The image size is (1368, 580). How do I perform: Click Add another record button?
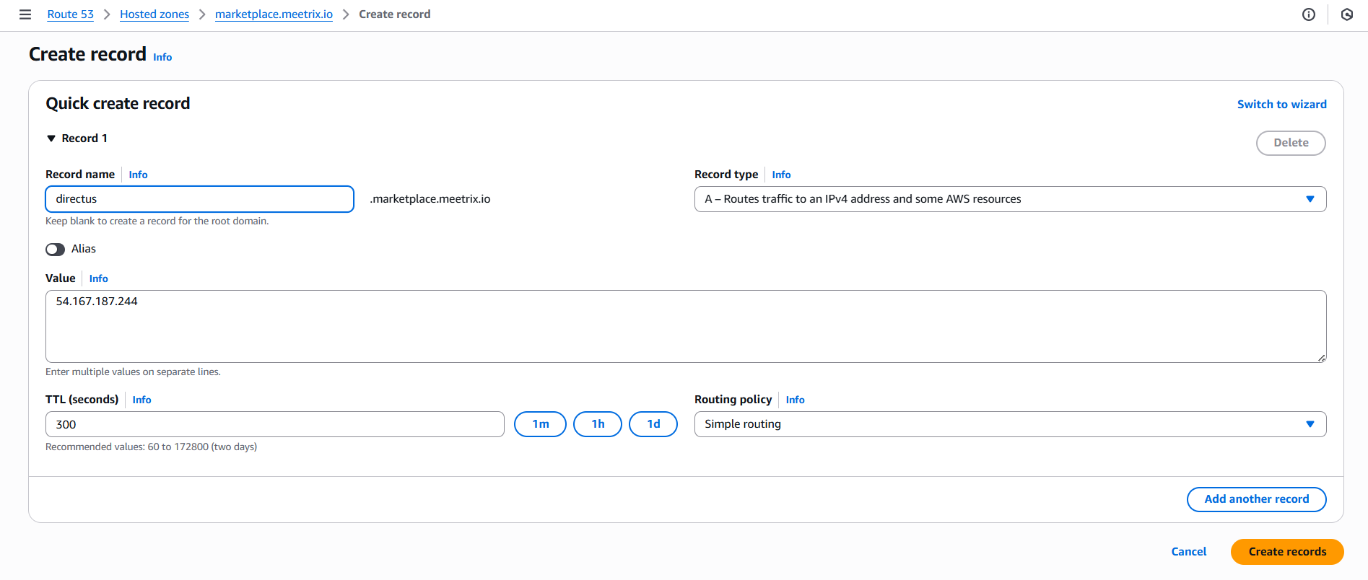[x=1256, y=499]
